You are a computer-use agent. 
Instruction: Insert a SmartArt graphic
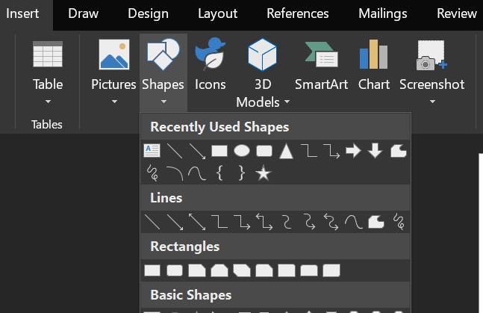[321, 65]
